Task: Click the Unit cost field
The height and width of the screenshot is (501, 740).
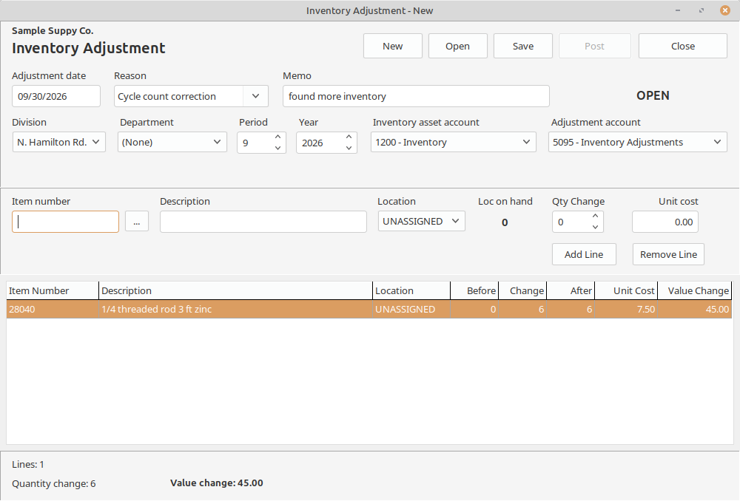Action: coord(665,222)
